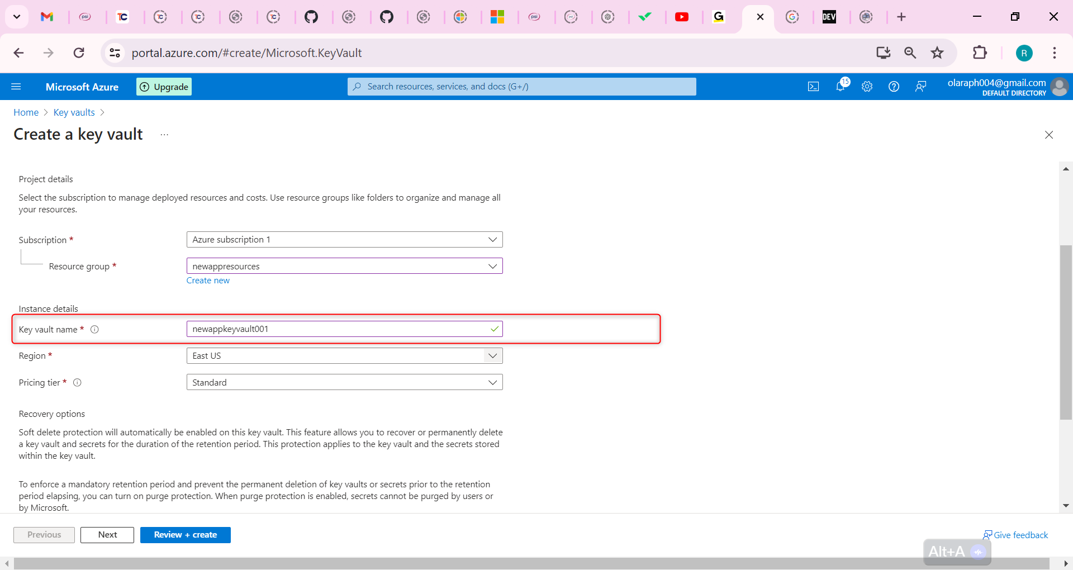1073x570 pixels.
Task: Open the feedback icon in Azure header
Action: [921, 87]
